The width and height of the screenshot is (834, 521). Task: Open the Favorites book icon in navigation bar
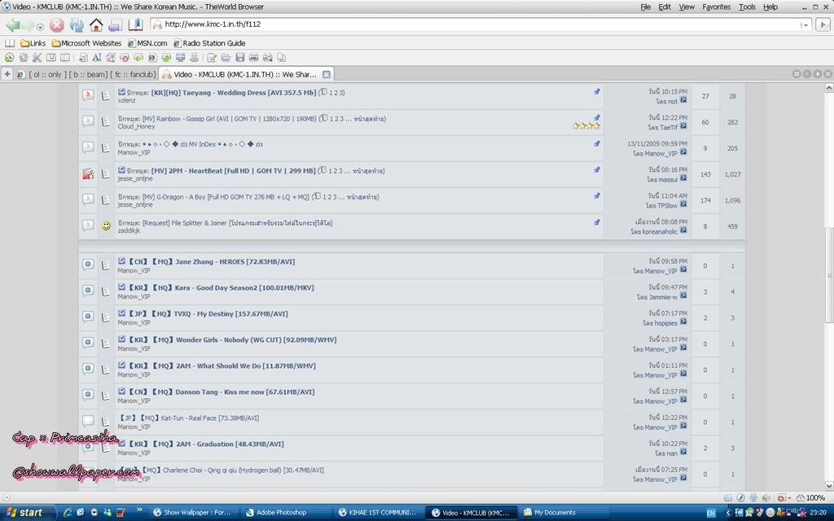[135, 25]
